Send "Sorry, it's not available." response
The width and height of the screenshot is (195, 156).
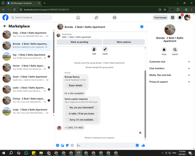[x=82, y=120]
